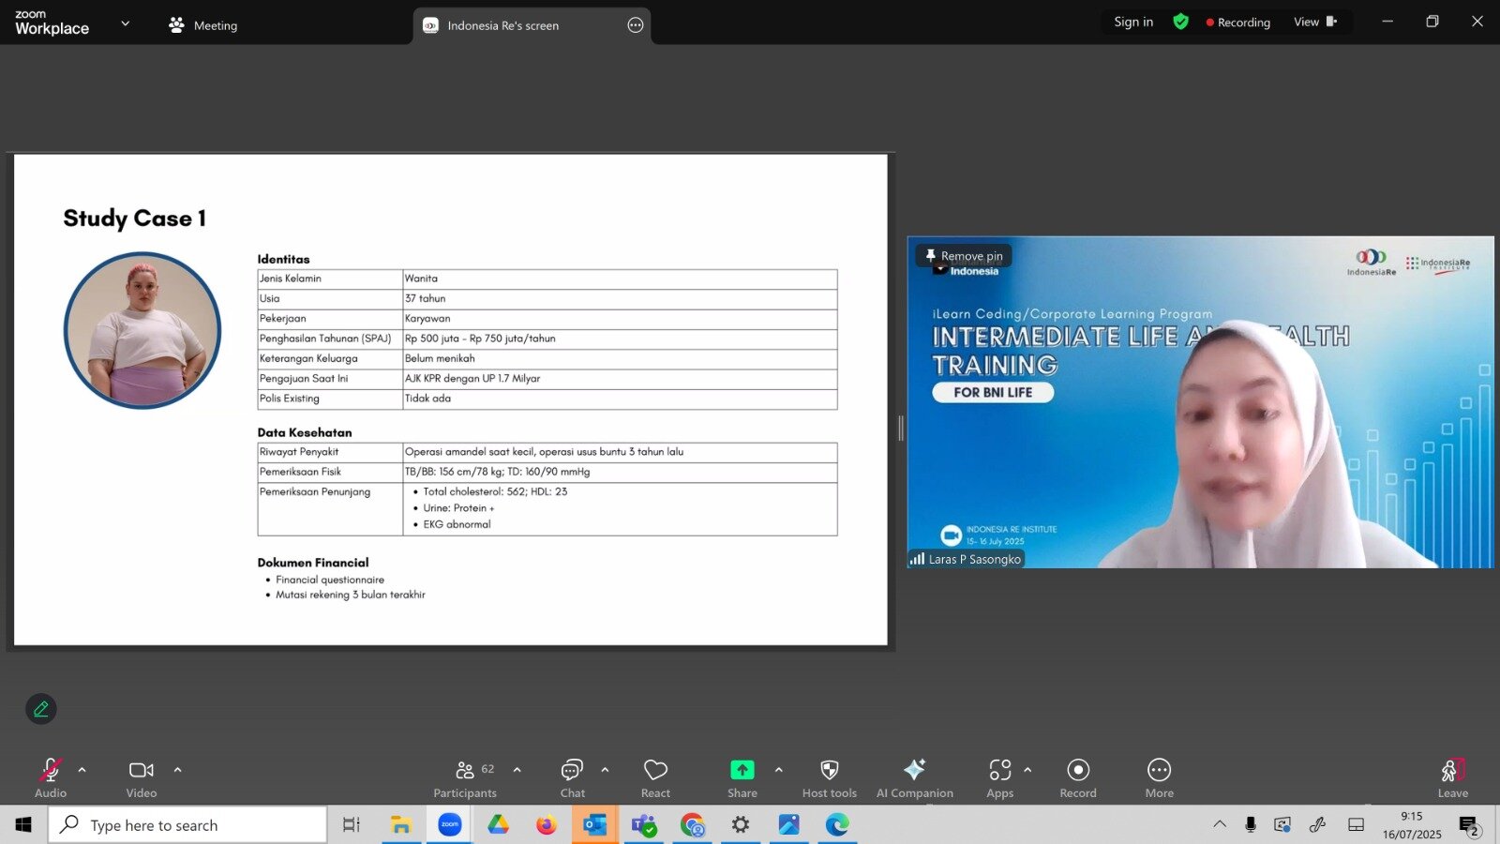The image size is (1500, 844).
Task: Click the taskbar clock
Action: point(1412,825)
